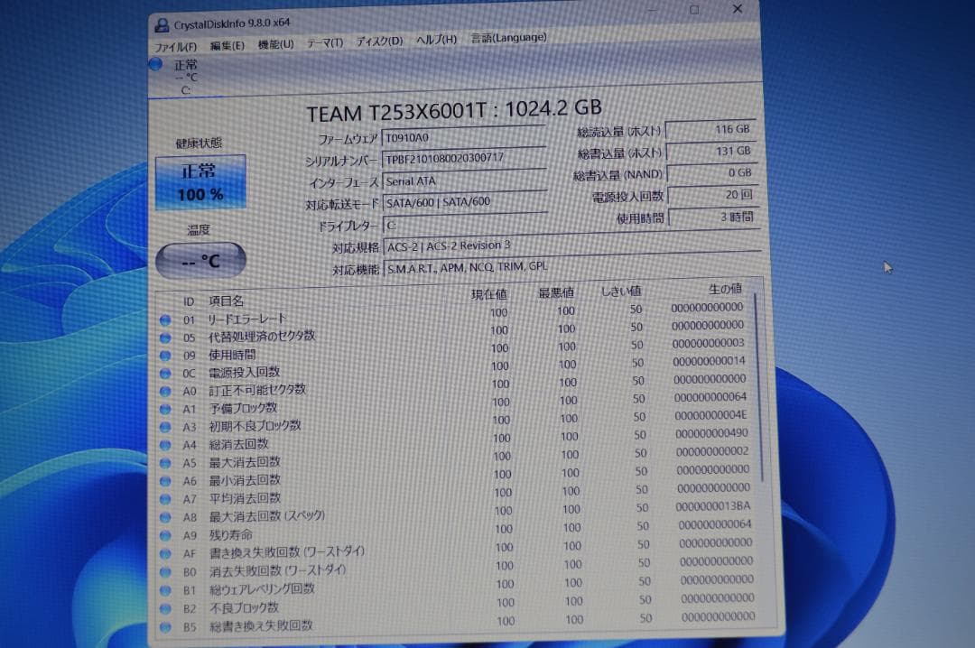Open the 編集(E) menu
Viewport: 975px width, 648px height.
tap(227, 45)
